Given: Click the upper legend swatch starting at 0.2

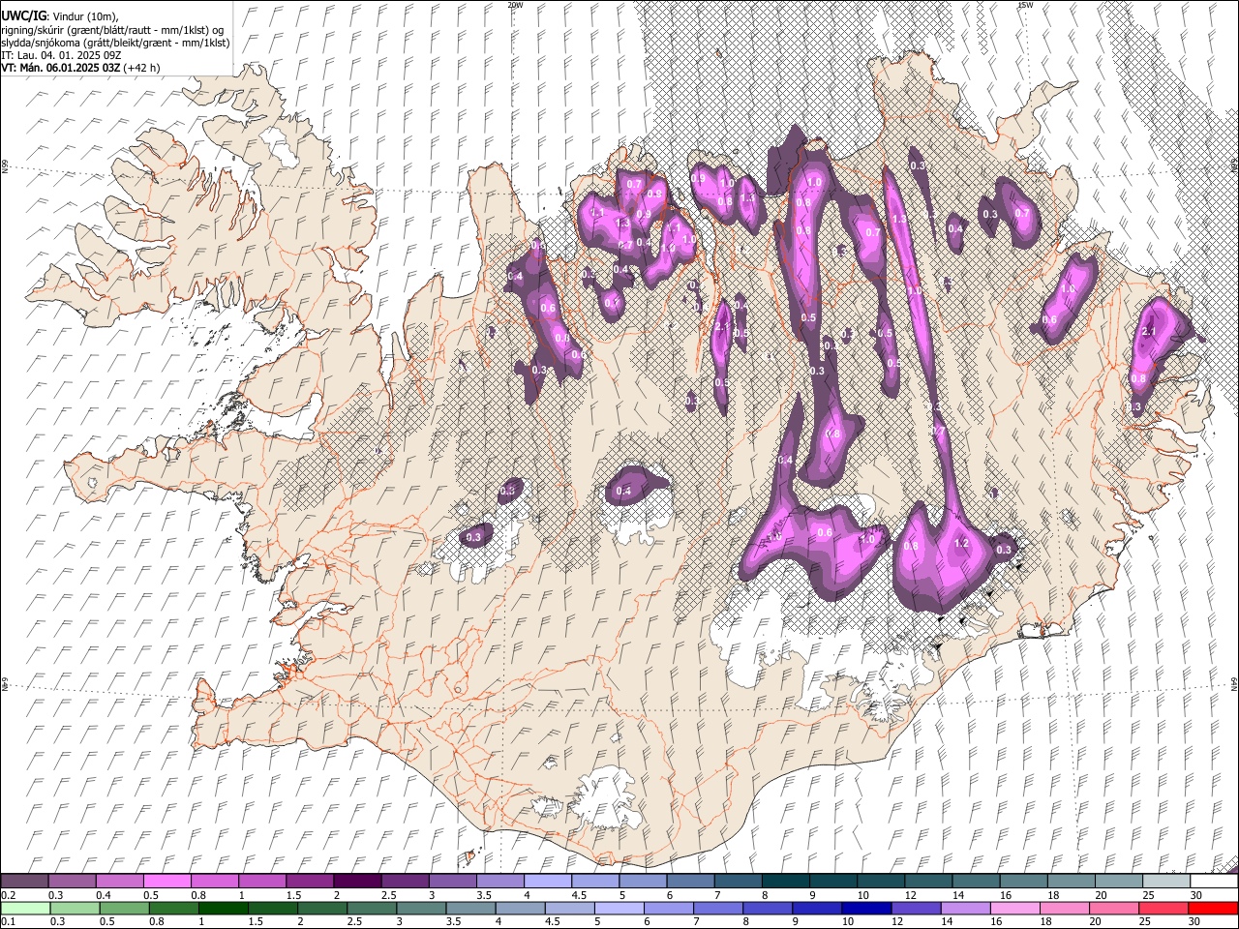Looking at the screenshot, I should pos(24,882).
